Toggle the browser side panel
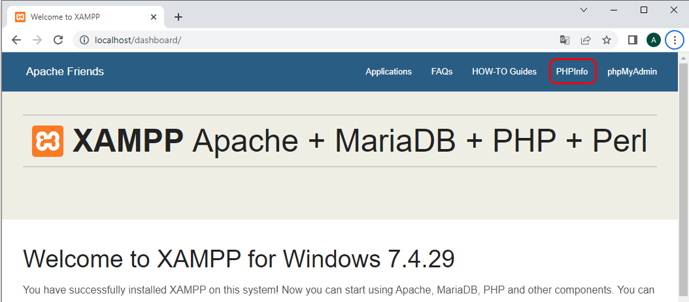Screen dimensions: 689x302 click(633, 40)
